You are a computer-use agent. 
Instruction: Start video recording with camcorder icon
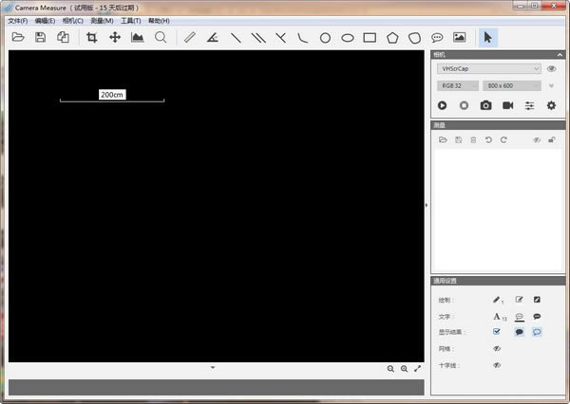[x=507, y=105]
